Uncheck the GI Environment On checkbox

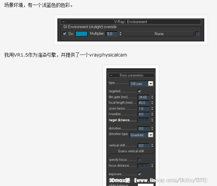(64, 33)
